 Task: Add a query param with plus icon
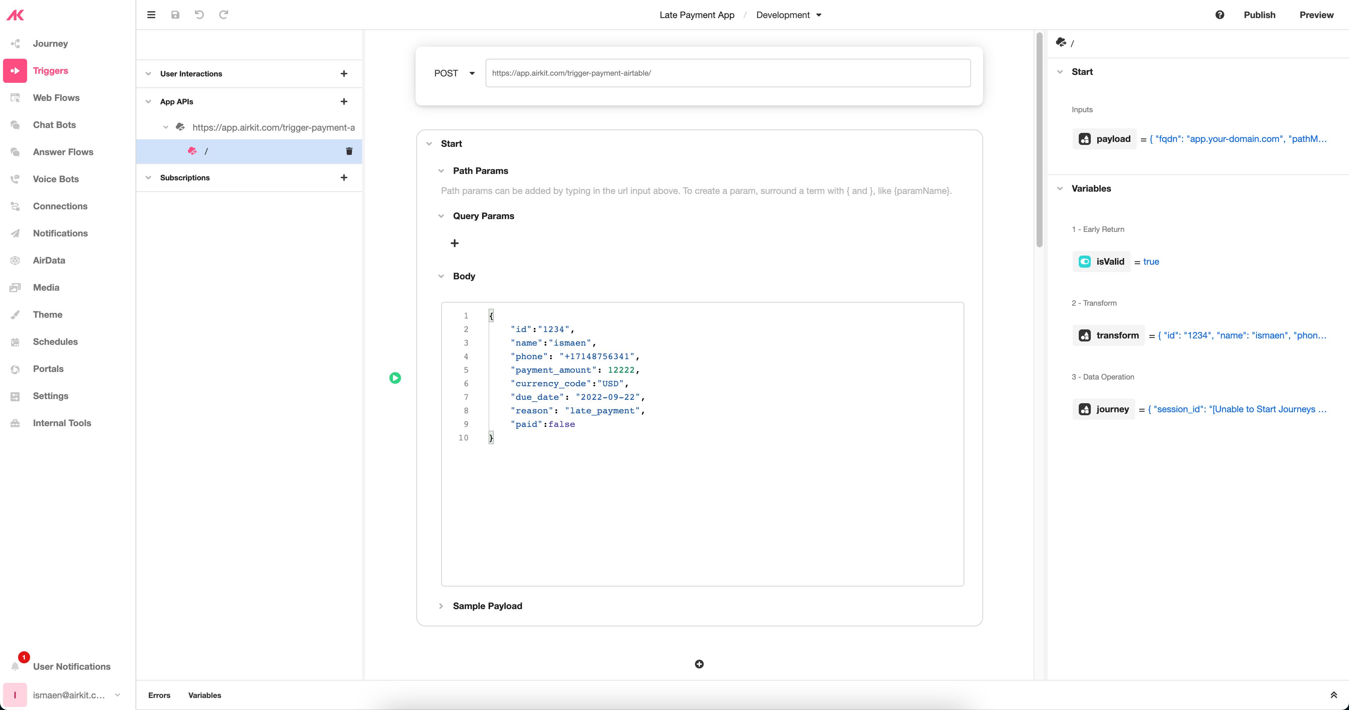455,243
